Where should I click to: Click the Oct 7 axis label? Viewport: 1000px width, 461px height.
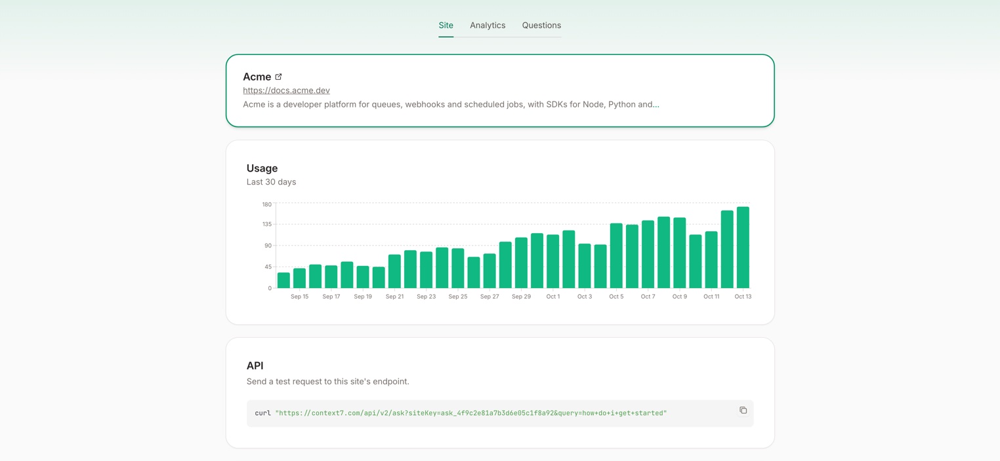[x=648, y=297]
